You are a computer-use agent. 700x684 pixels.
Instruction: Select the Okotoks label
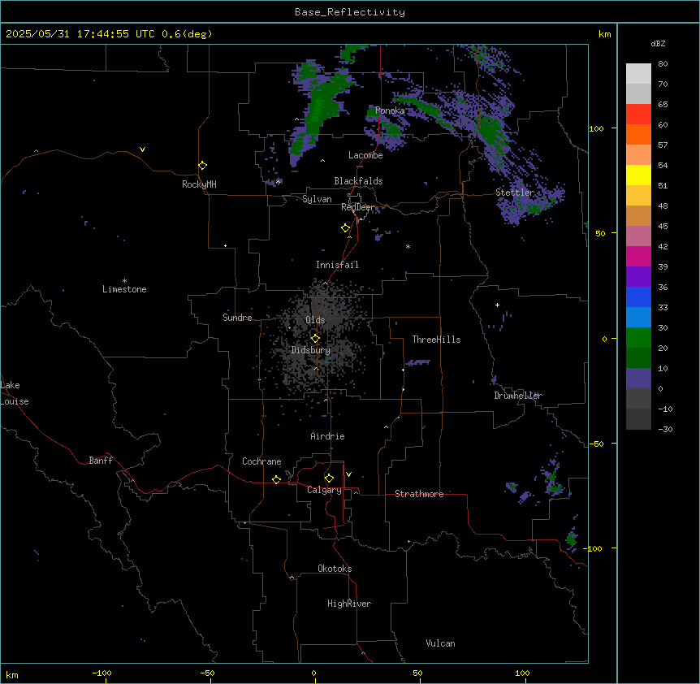pyautogui.click(x=335, y=569)
